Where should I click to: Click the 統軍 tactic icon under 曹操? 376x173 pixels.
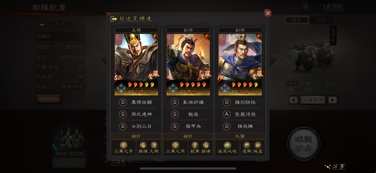coord(195,145)
